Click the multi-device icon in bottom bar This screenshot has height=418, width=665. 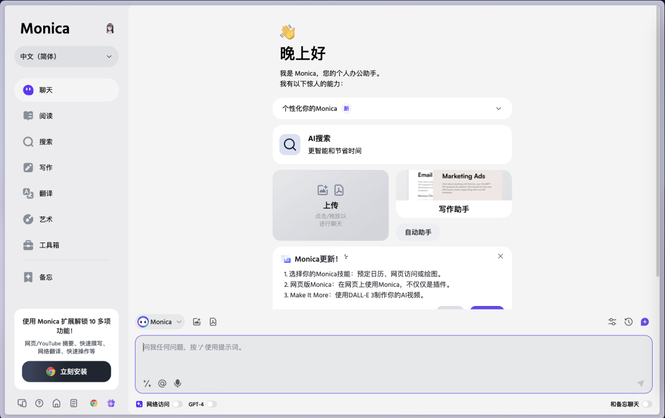[22, 403]
